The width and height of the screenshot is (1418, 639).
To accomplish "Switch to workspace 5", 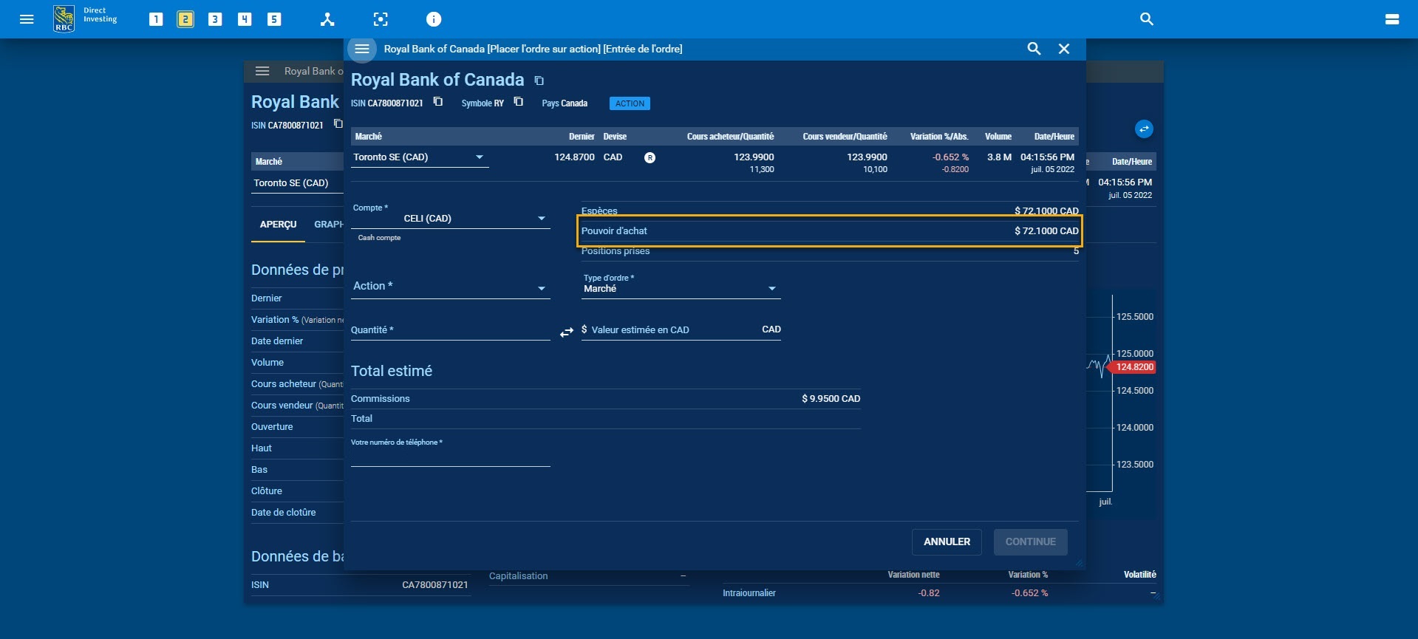I will point(274,19).
